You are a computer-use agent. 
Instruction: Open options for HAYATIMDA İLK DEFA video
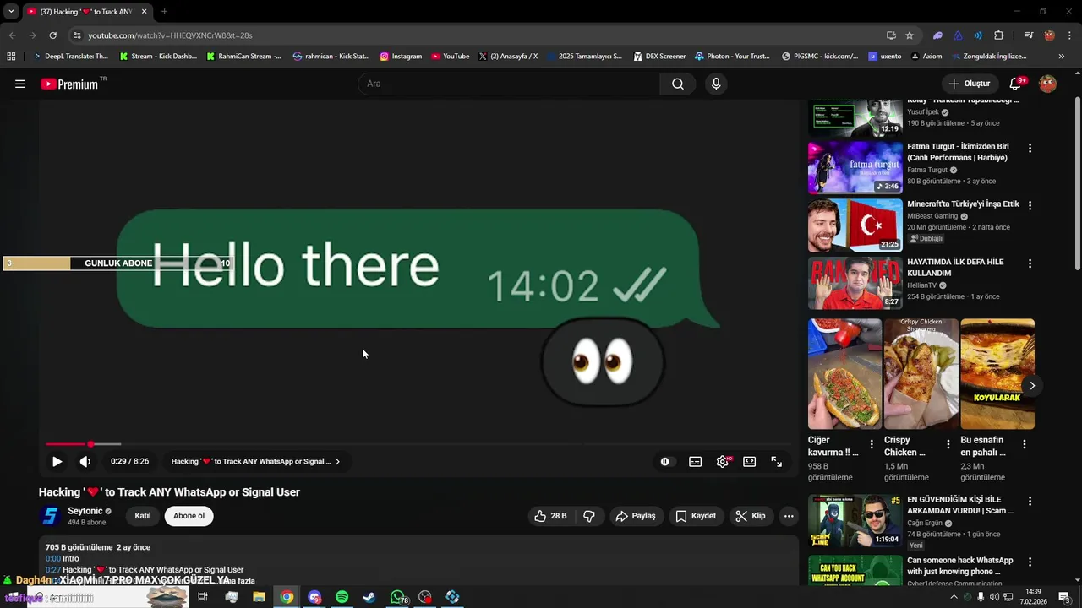[x=1030, y=263]
